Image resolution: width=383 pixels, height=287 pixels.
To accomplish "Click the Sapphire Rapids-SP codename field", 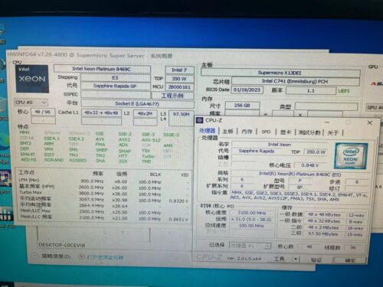I will pos(116,86).
